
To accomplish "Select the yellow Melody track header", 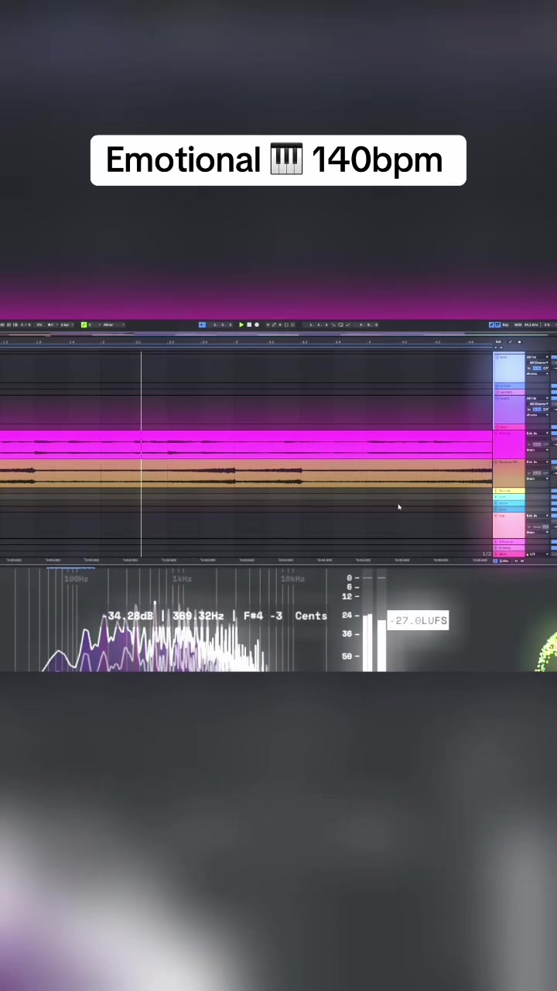I will coord(509,491).
